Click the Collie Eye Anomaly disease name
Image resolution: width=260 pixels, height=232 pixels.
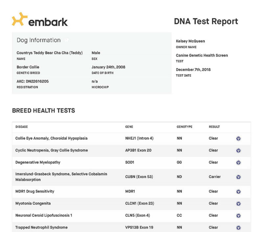[x=51, y=138]
